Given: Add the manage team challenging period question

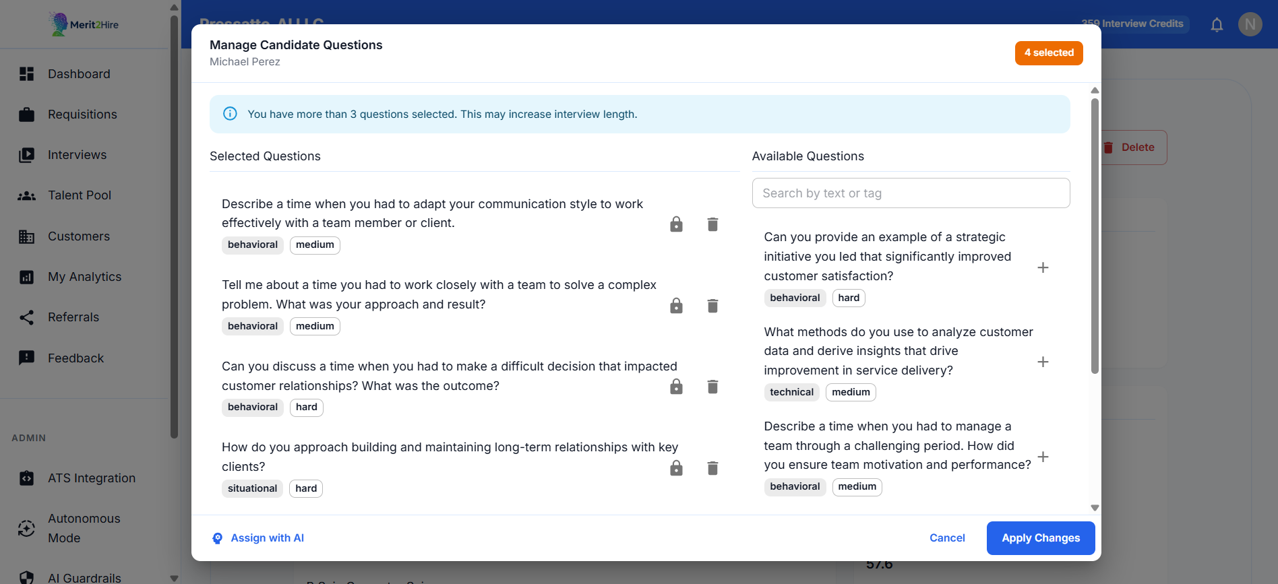Looking at the screenshot, I should pyautogui.click(x=1043, y=457).
